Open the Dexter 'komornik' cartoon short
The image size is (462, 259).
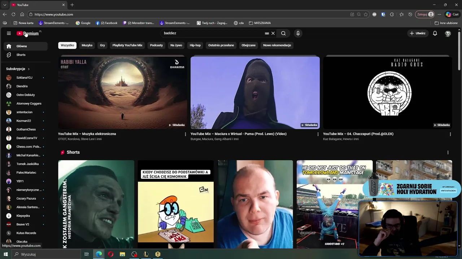(x=176, y=204)
